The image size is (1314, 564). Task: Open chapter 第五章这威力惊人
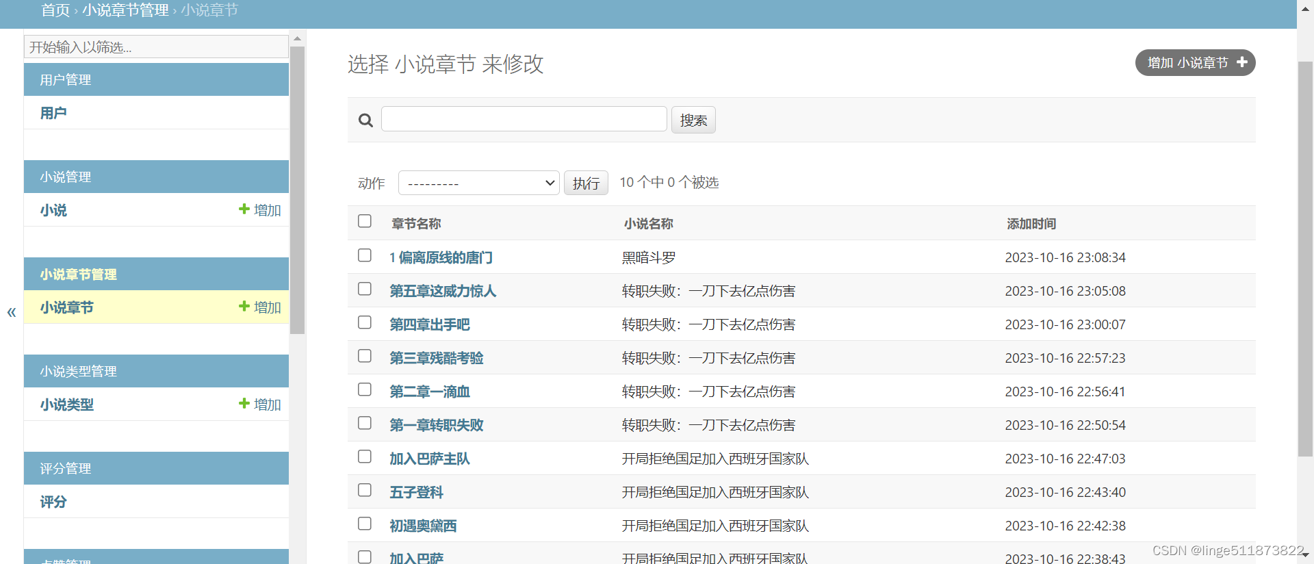pos(443,291)
